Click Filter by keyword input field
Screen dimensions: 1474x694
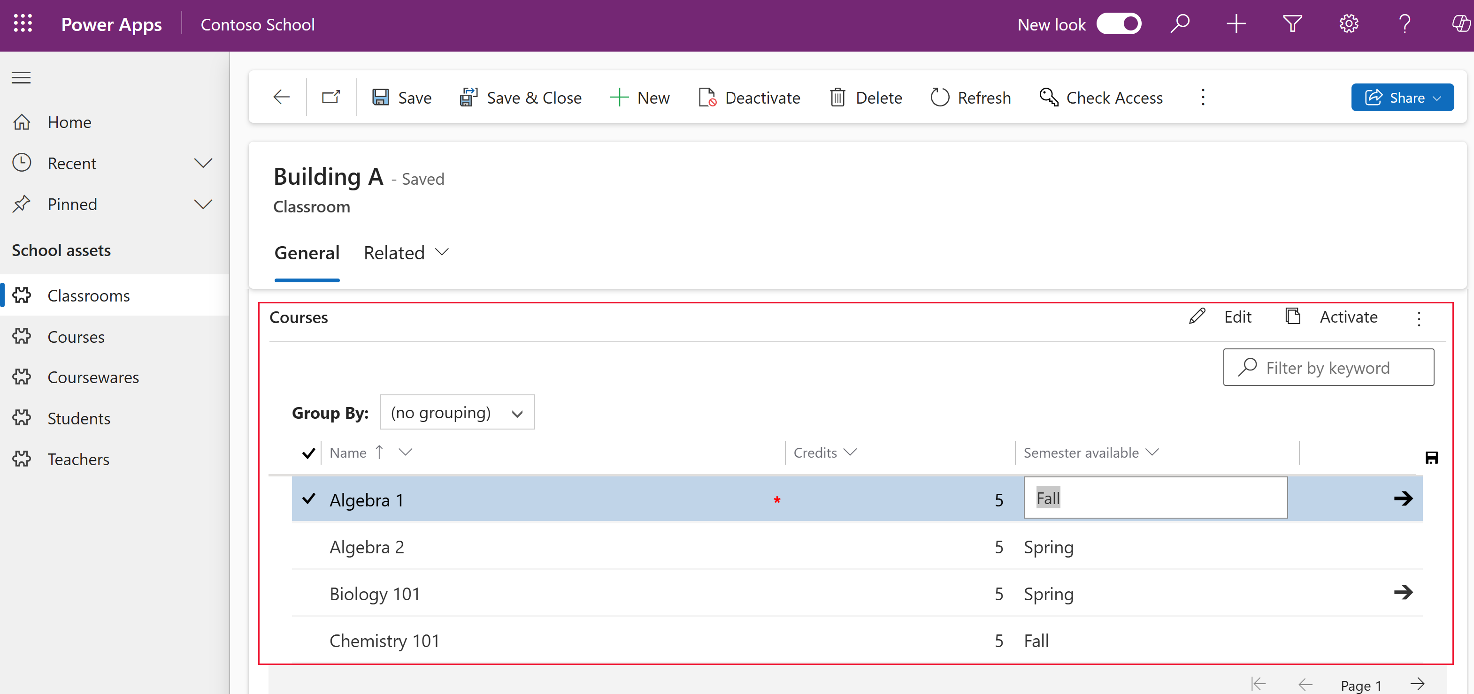[1329, 367]
